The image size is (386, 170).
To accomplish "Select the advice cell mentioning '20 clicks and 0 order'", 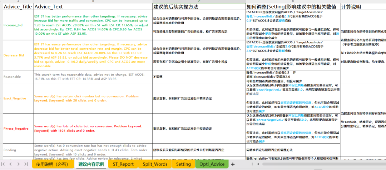I will [x=93, y=98].
